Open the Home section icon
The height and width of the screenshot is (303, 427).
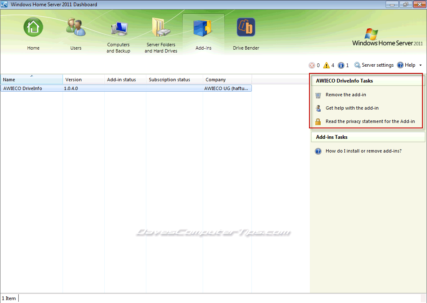coord(33,27)
